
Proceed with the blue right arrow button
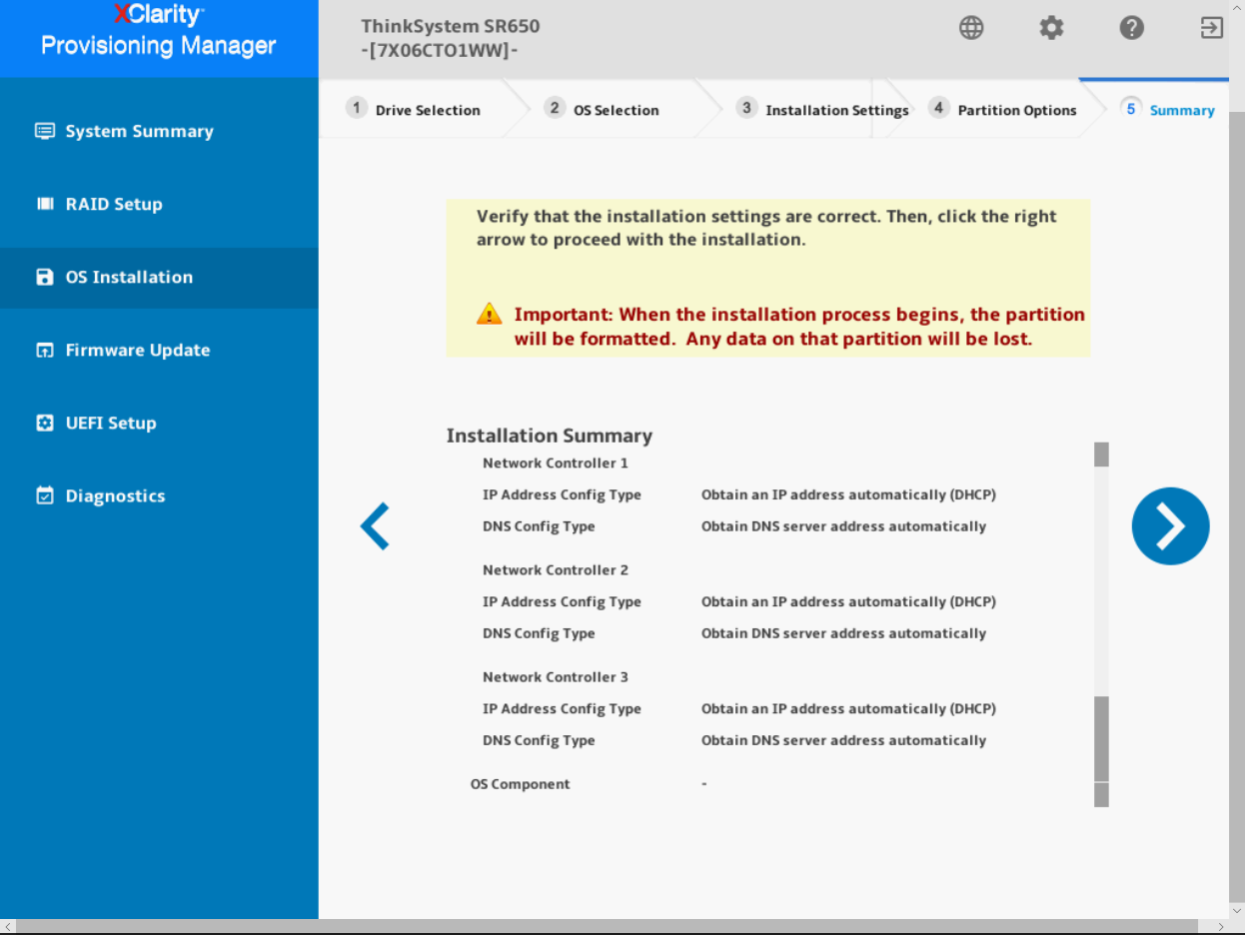point(1170,526)
